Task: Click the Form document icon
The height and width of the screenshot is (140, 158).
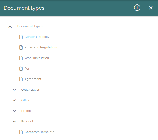Action: pyautogui.click(x=21, y=68)
